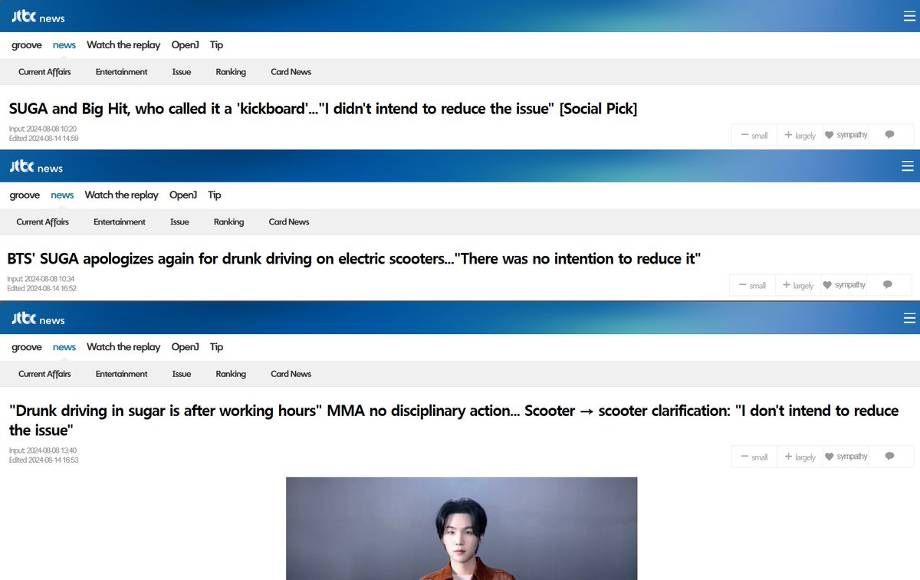920x580 pixels.
Task: Open 'Card News' tab in the second sub-menu
Action: [x=288, y=222]
